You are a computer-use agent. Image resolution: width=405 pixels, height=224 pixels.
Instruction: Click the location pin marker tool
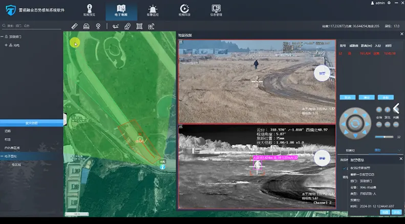(98, 26)
